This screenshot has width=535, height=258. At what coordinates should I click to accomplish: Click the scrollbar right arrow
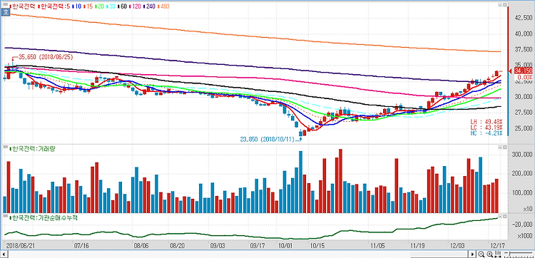tap(472, 254)
